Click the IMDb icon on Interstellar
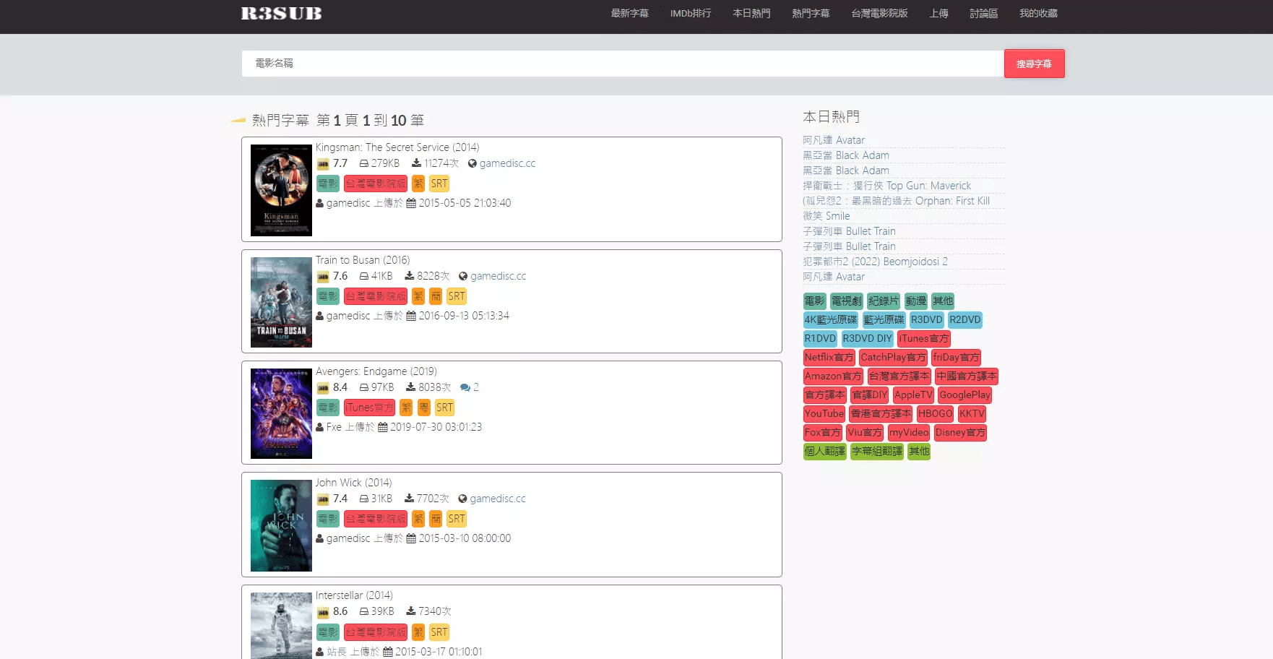Screen dimensions: 1273x659 point(323,612)
